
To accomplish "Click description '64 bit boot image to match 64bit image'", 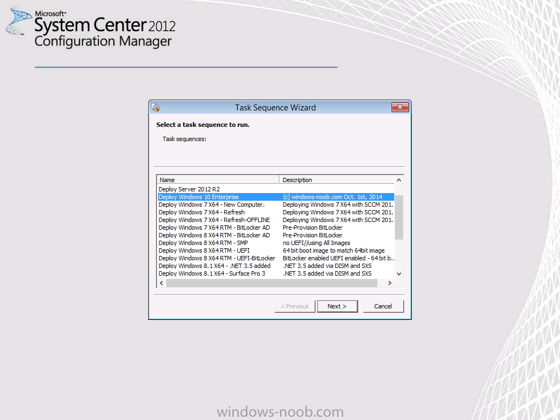I will pyautogui.click(x=334, y=250).
